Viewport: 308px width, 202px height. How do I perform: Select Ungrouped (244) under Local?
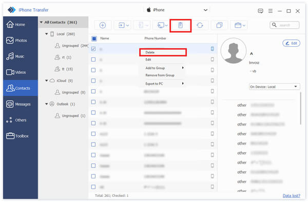pos(71,46)
